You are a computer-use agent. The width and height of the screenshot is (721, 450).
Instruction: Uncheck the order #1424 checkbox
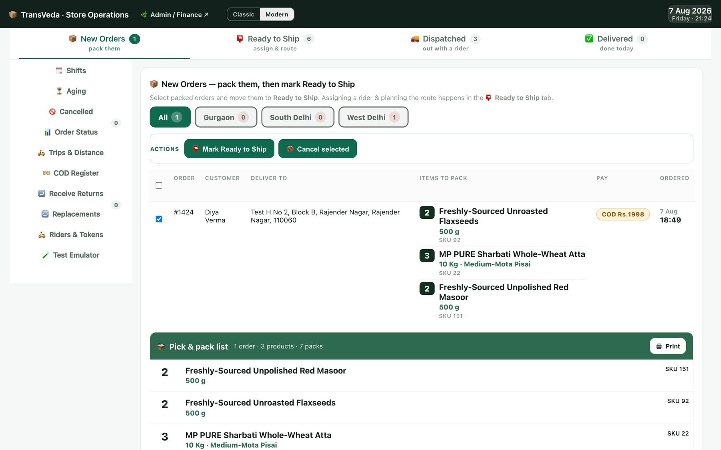click(x=159, y=219)
